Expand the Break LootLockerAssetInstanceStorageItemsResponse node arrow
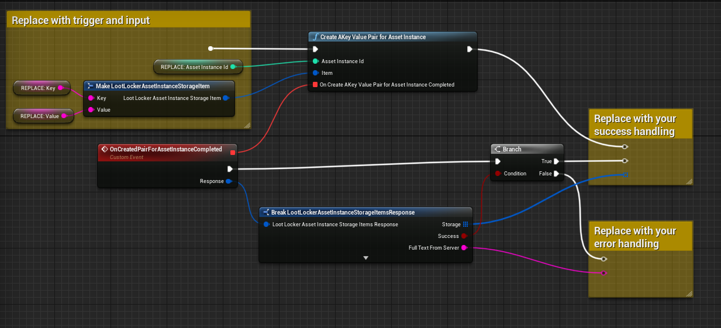The image size is (721, 328). (365, 257)
